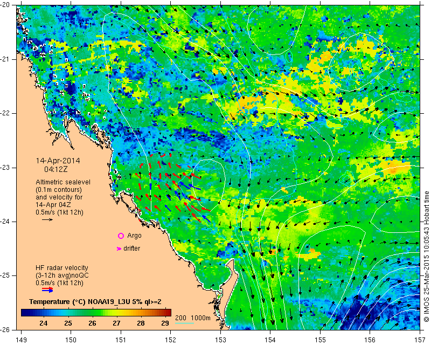The image size is (431, 345).
Task: Click the '(0.1m contours)' legend line
Action: click(59, 190)
